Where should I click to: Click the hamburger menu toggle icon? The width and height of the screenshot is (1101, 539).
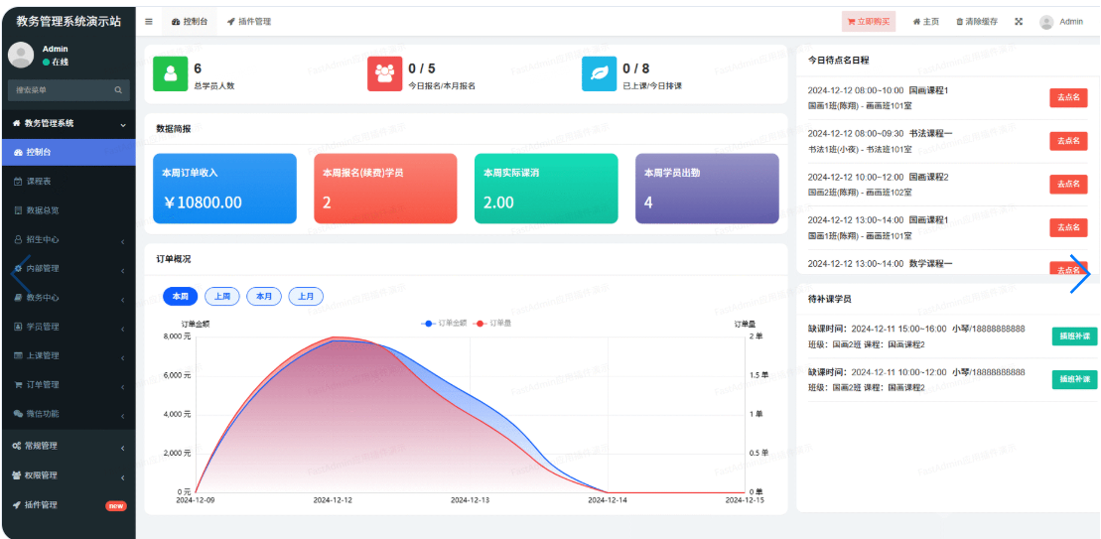(x=149, y=21)
